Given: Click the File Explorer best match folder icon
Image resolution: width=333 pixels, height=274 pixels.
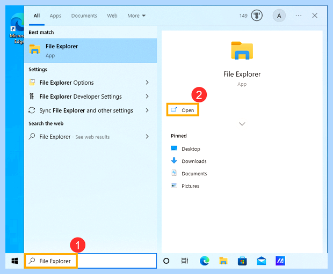Looking at the screenshot, I should (34, 49).
